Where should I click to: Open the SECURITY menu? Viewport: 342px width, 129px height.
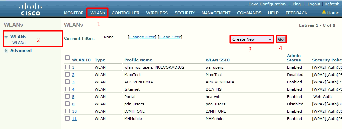185,13
